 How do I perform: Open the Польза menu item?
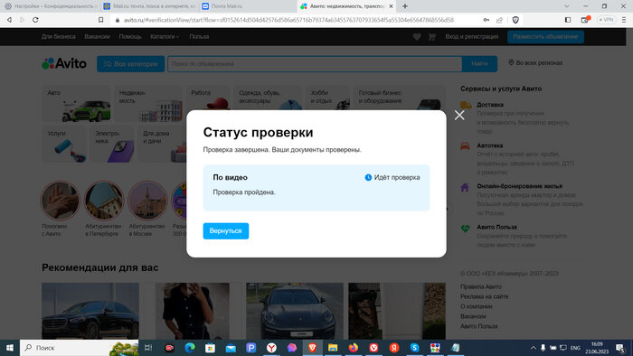click(199, 37)
